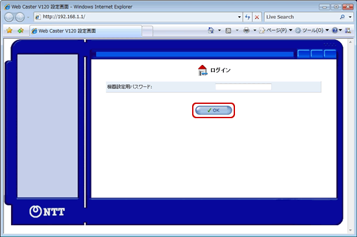Screen dimensions: 357x237
Task: Focus the device password input field
Action: 243,87
